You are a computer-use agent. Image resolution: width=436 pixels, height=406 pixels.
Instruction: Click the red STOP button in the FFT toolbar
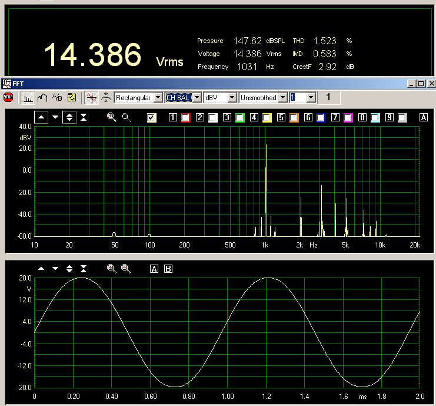8,97
